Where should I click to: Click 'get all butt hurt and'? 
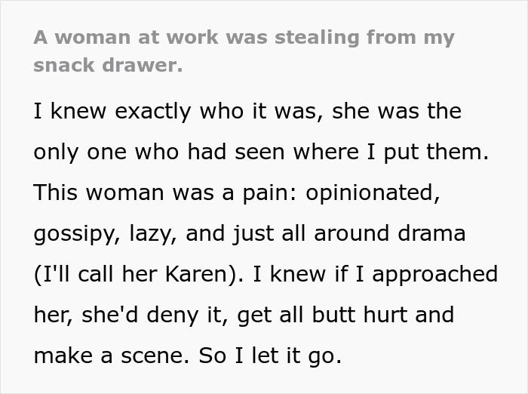pyautogui.click(x=345, y=314)
